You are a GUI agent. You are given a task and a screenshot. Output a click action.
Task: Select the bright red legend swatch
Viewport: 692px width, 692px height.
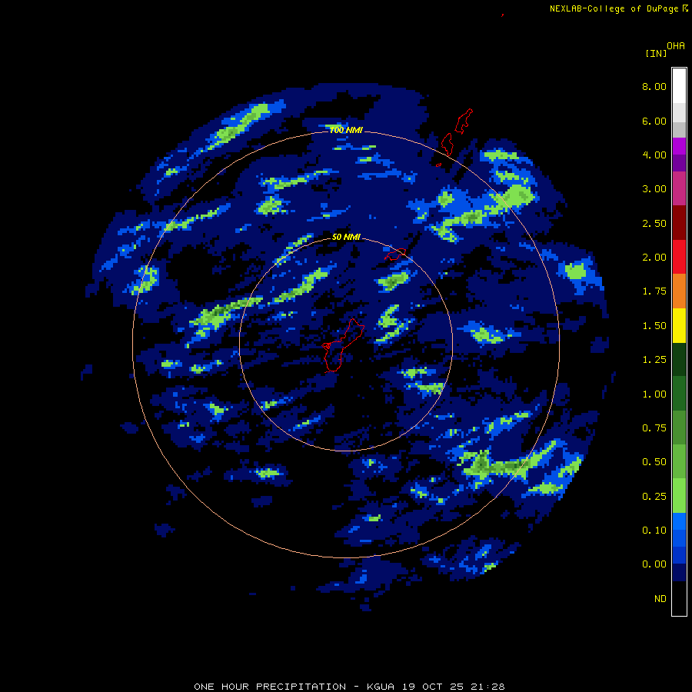point(679,257)
